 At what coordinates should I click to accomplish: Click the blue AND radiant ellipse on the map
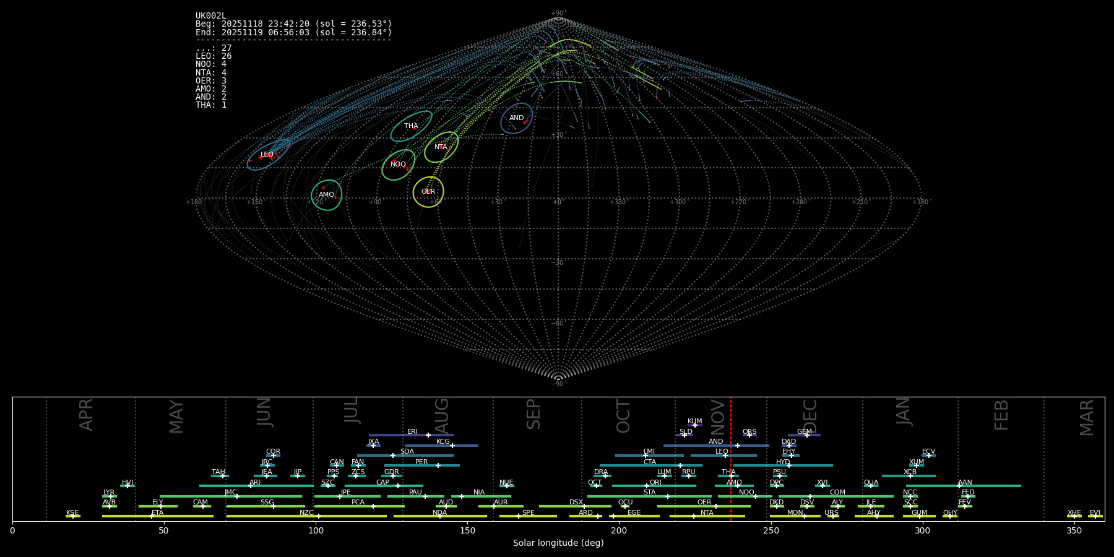(516, 118)
